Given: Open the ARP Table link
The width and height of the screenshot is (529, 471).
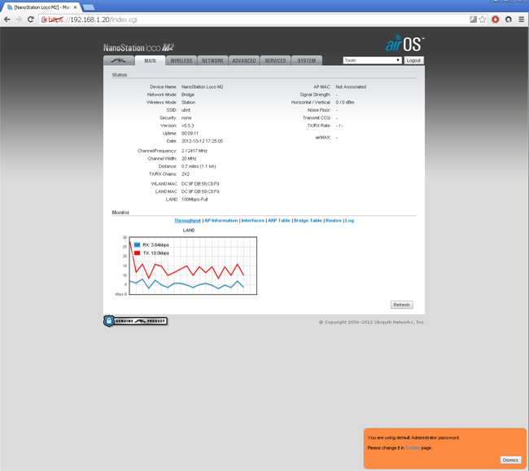Looking at the screenshot, I should pyautogui.click(x=279, y=221).
